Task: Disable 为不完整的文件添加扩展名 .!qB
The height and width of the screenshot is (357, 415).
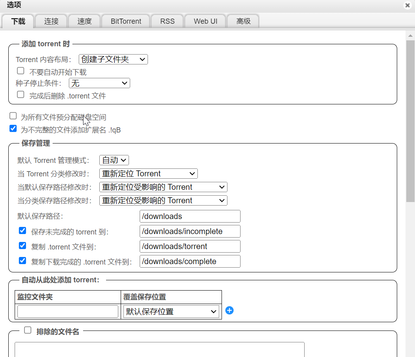Action: pyautogui.click(x=13, y=128)
